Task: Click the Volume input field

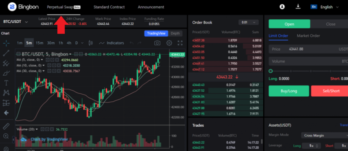Action: pos(308,61)
